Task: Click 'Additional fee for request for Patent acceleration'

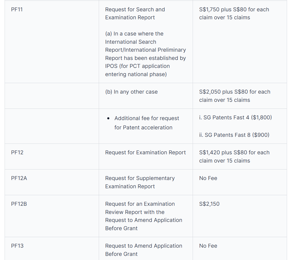Action: [x=146, y=123]
